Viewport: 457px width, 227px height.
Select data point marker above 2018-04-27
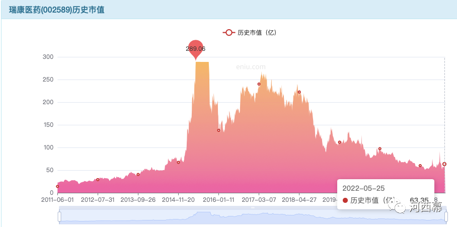pos(299,92)
